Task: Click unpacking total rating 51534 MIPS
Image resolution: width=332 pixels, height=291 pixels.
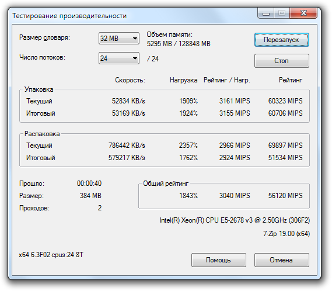Action: (x=285, y=158)
